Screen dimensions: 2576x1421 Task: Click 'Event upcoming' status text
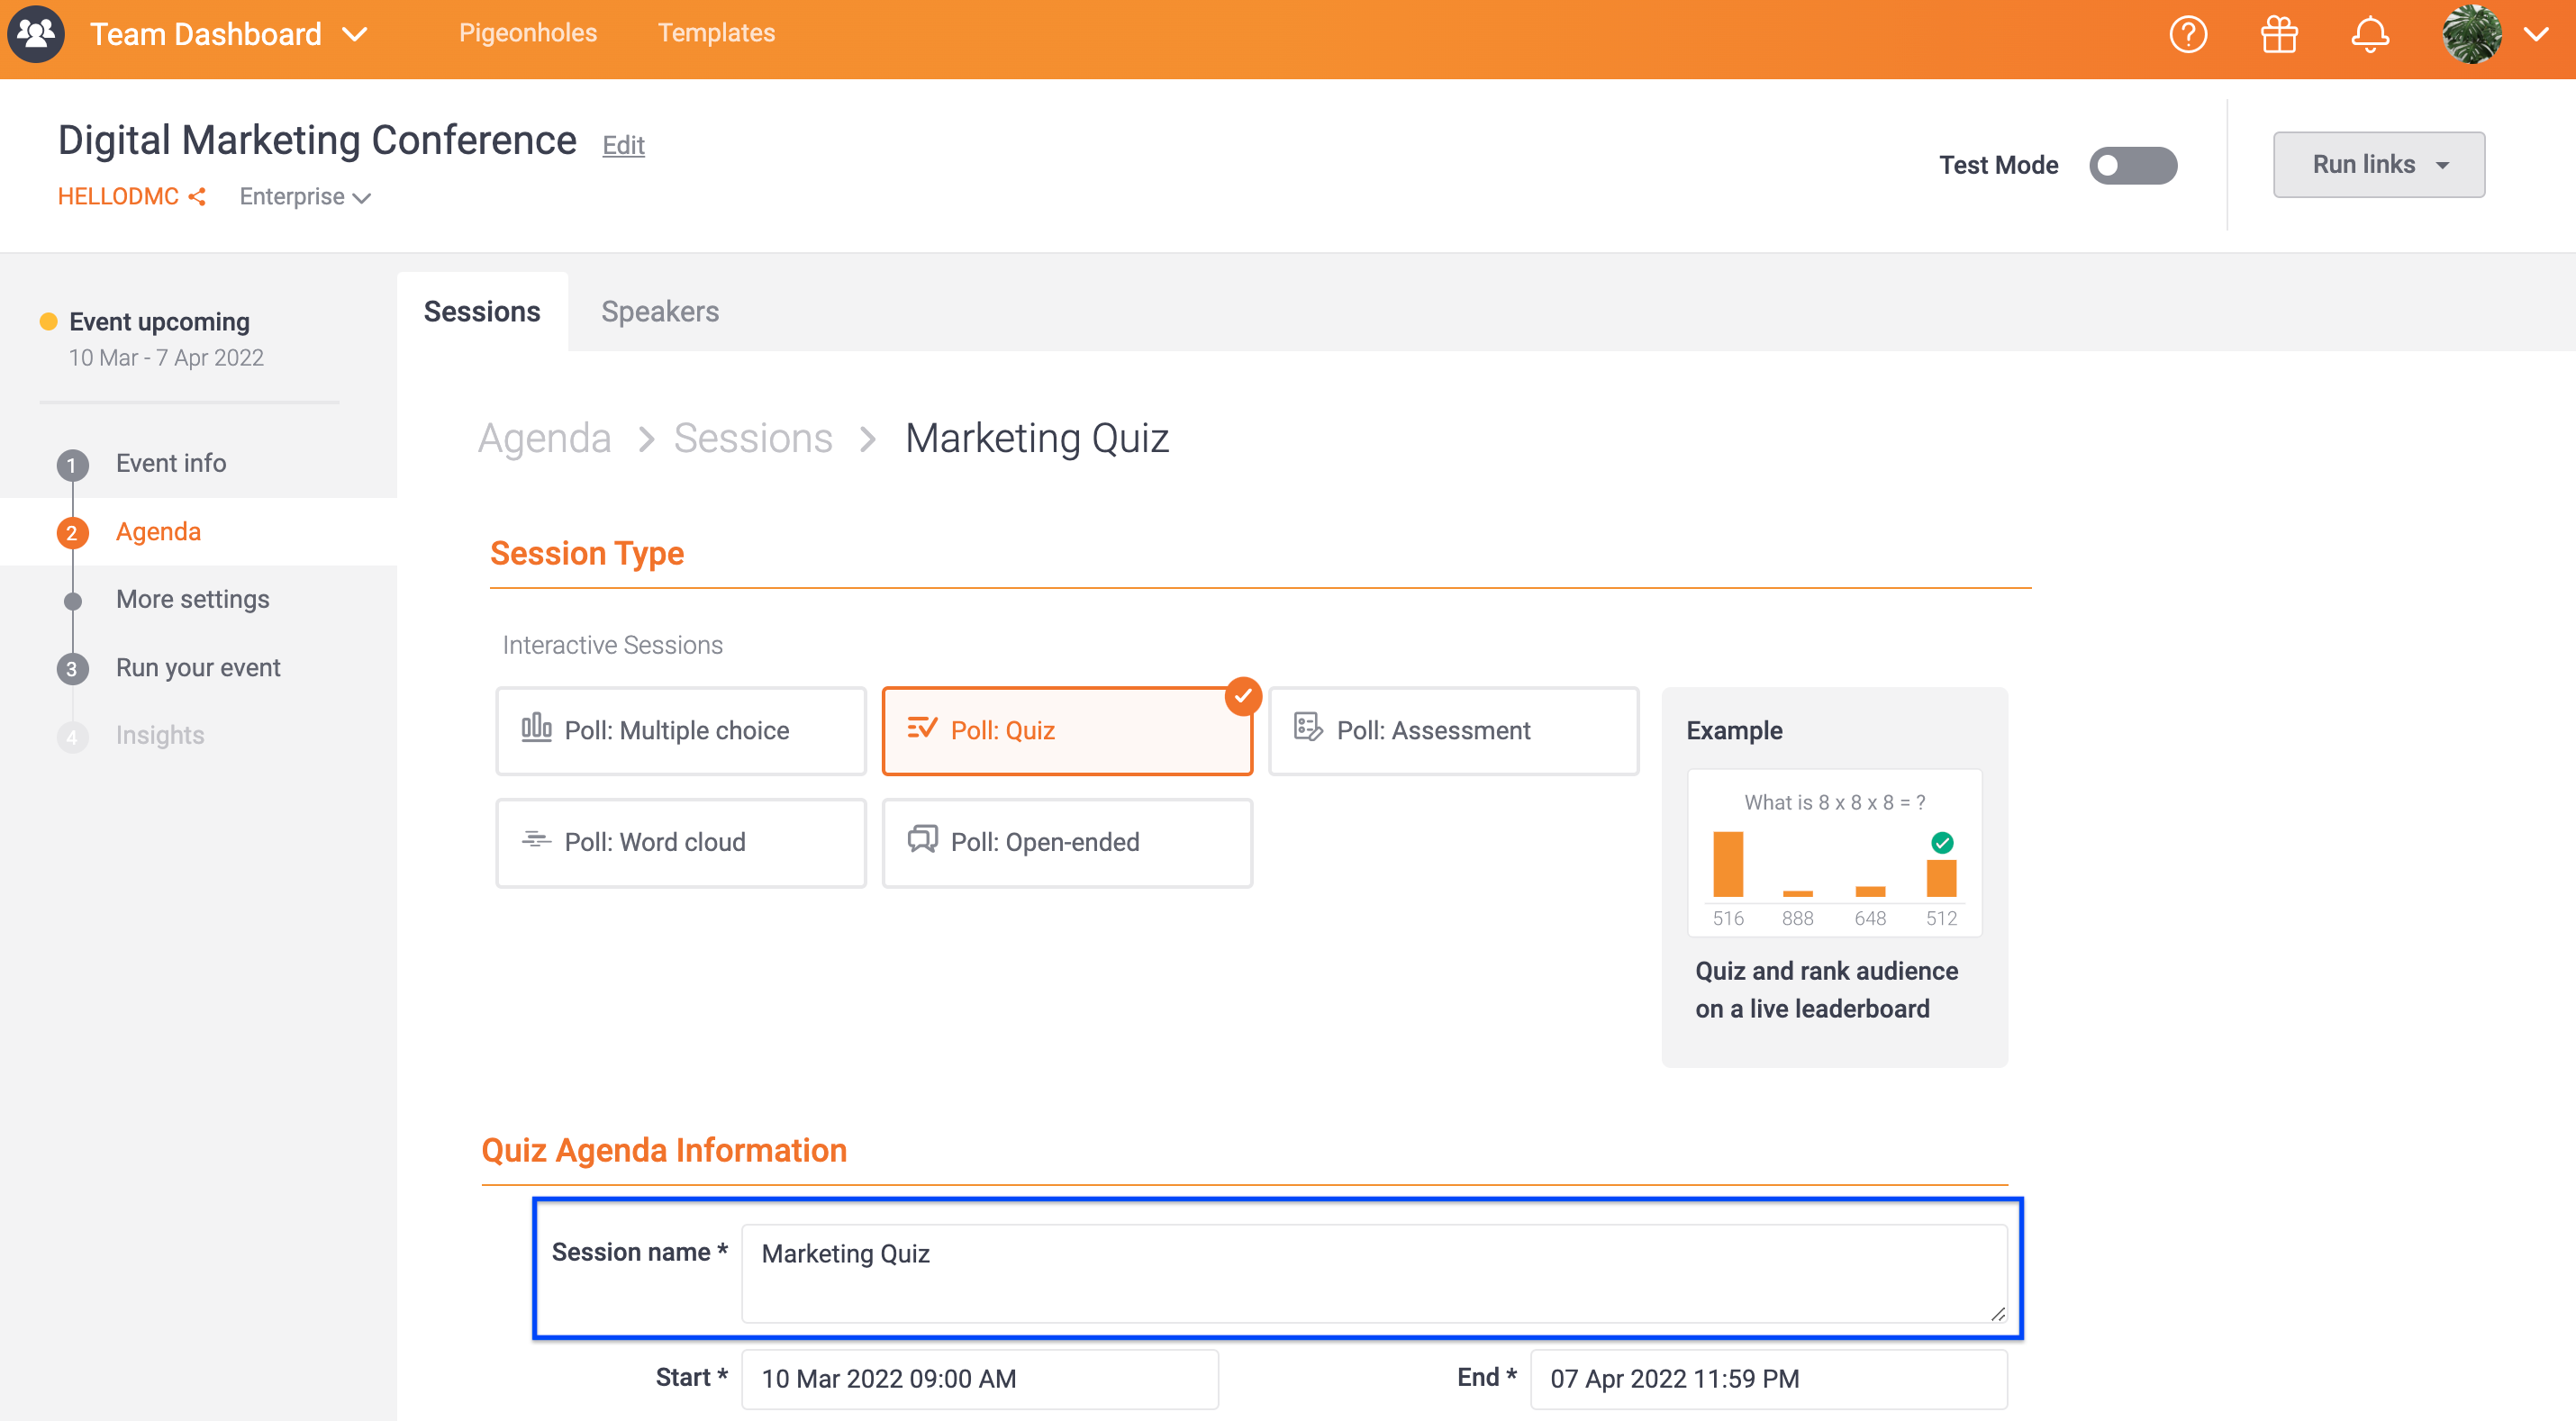(159, 322)
